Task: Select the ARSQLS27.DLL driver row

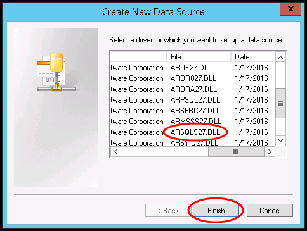Action: 192,132
